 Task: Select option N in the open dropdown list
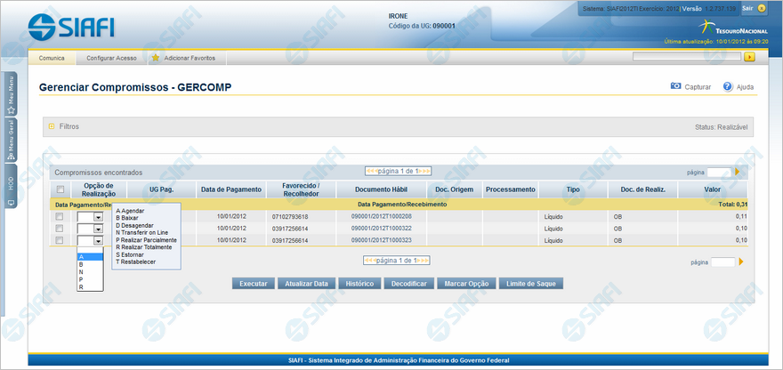pyautogui.click(x=82, y=272)
